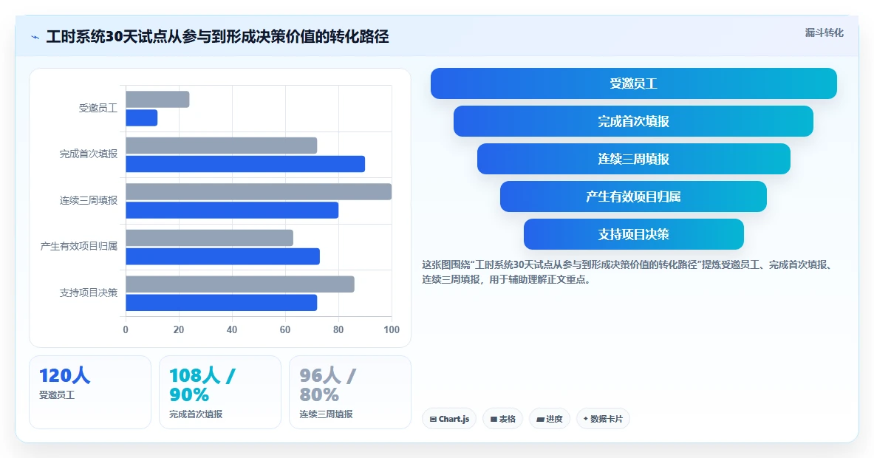Click the 120人 stat card value
This screenshot has height=458, width=874.
[x=65, y=375]
